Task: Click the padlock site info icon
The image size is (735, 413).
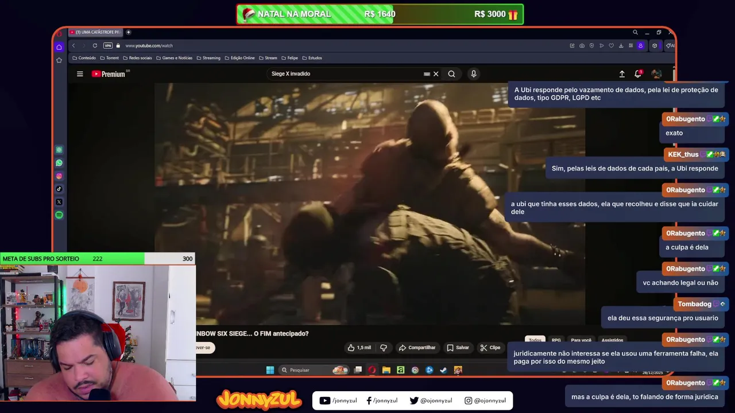Action: (118, 45)
